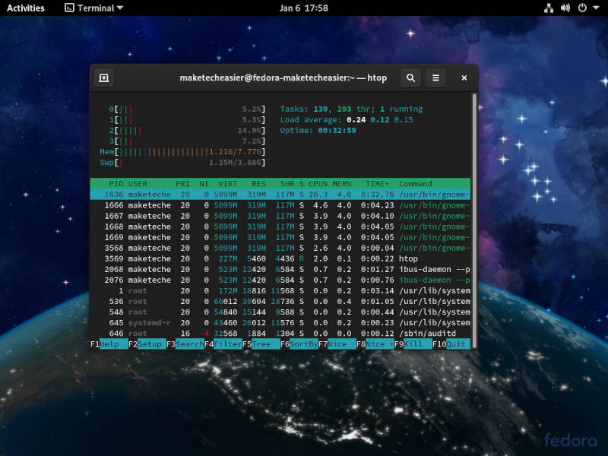
Task: Quit htop with F10 Quit
Action: pos(451,344)
